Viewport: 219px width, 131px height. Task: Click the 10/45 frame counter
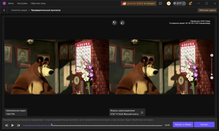pyautogui.click(x=167, y=125)
